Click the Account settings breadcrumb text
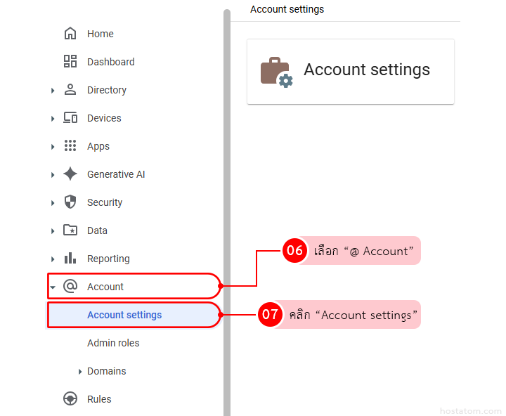The width and height of the screenshot is (506, 416). pos(287,10)
